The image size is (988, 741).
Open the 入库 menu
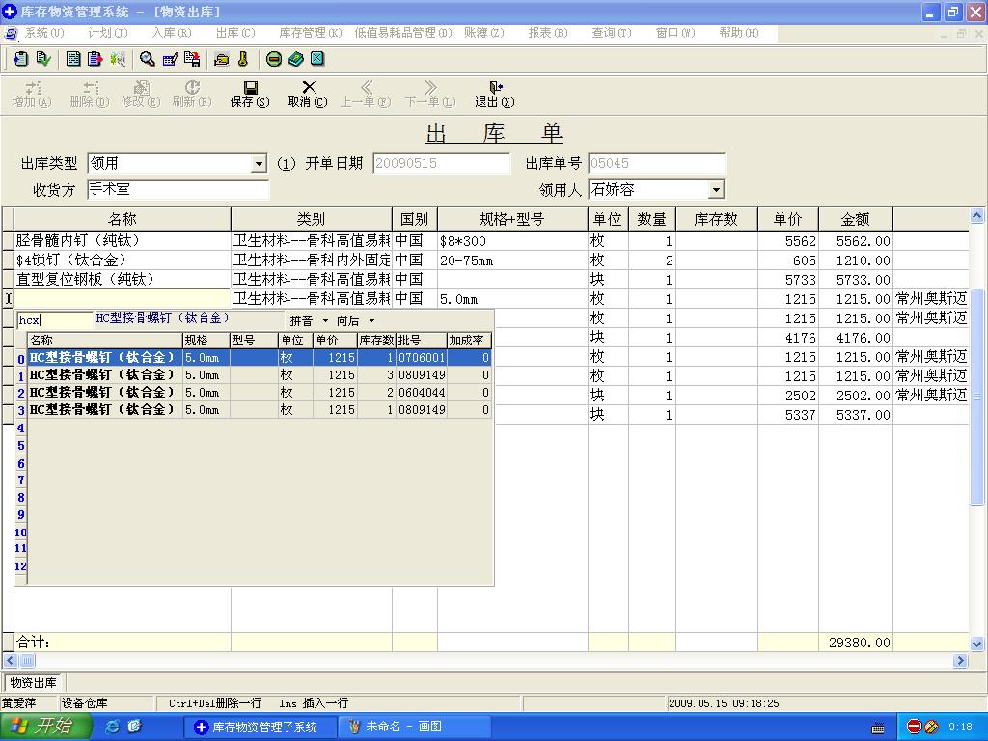tap(172, 33)
